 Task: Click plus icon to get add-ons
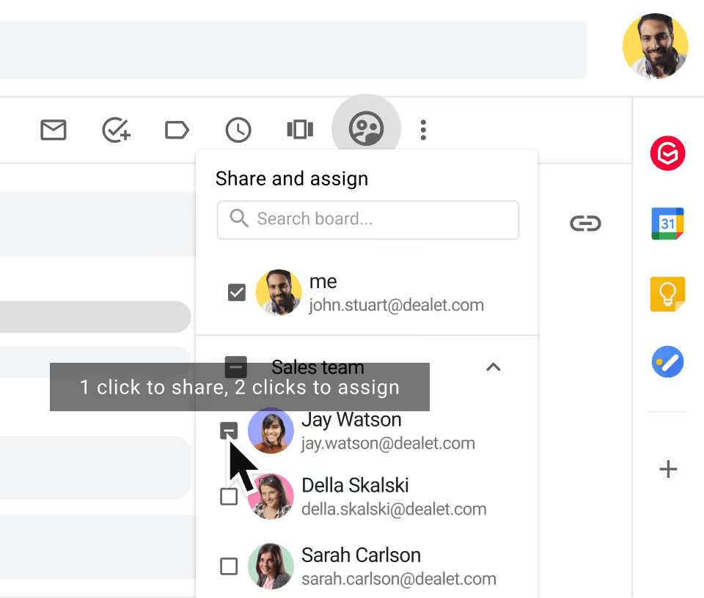coord(668,469)
